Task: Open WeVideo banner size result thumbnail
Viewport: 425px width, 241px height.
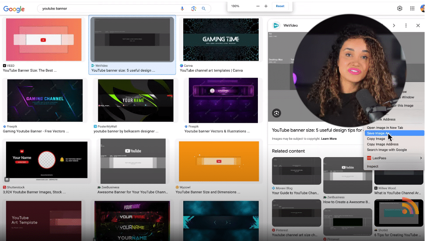Action: [x=132, y=40]
